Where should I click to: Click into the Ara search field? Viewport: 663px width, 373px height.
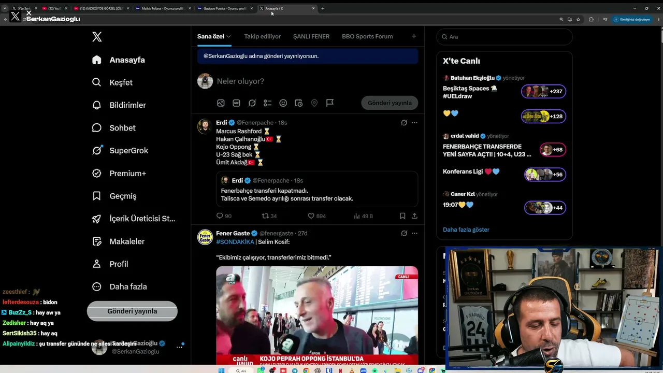[505, 37]
